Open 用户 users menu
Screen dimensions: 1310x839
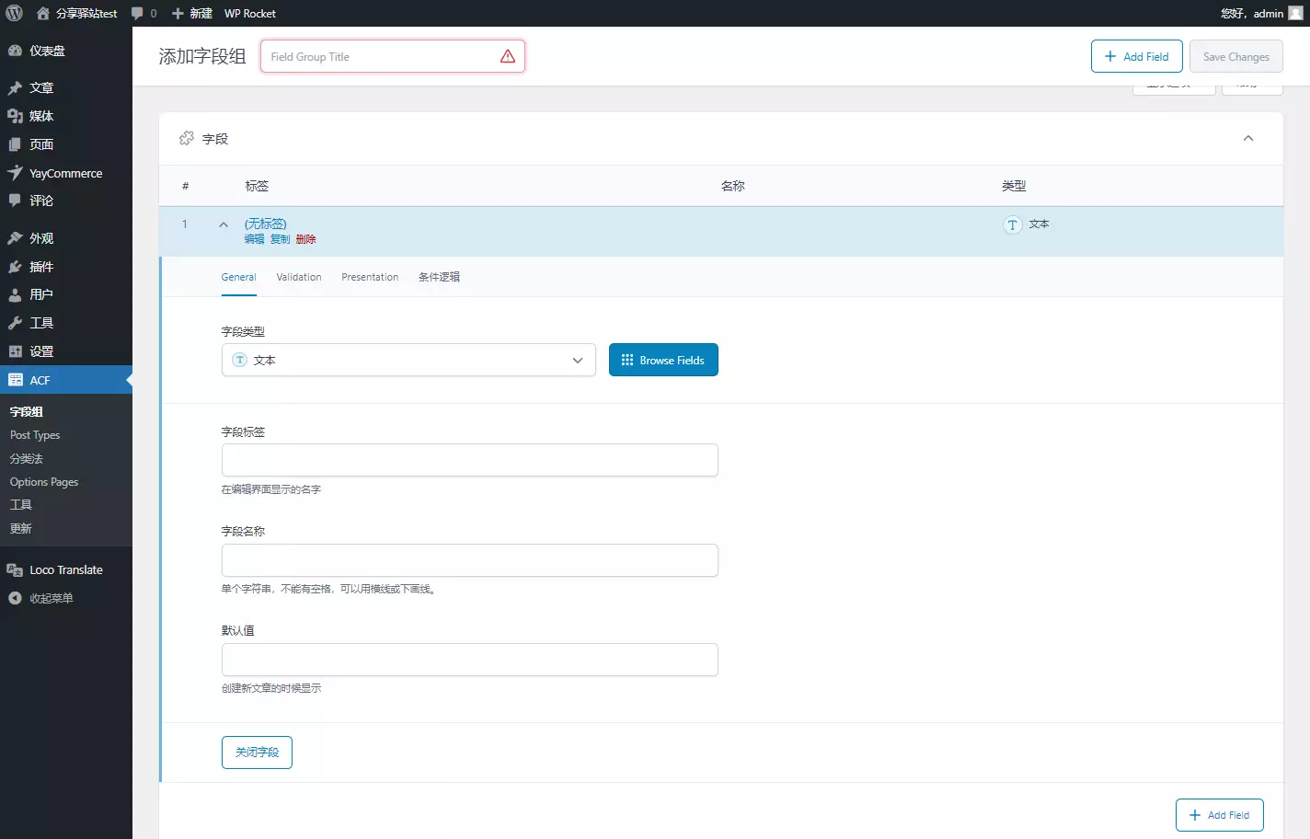[x=66, y=294]
